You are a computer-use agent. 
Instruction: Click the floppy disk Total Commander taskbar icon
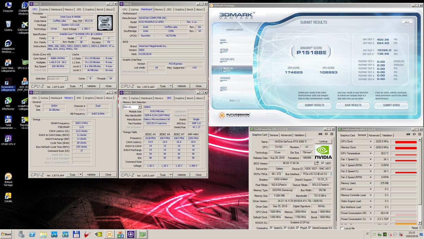[76, 234]
